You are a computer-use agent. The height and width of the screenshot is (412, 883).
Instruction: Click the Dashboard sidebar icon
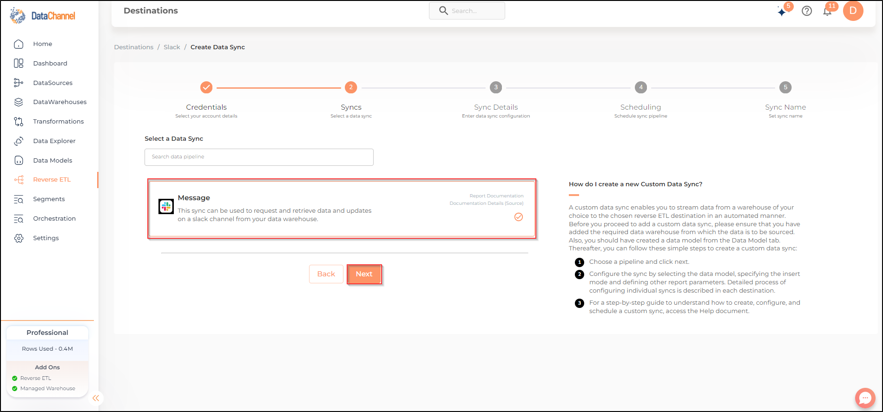19,63
